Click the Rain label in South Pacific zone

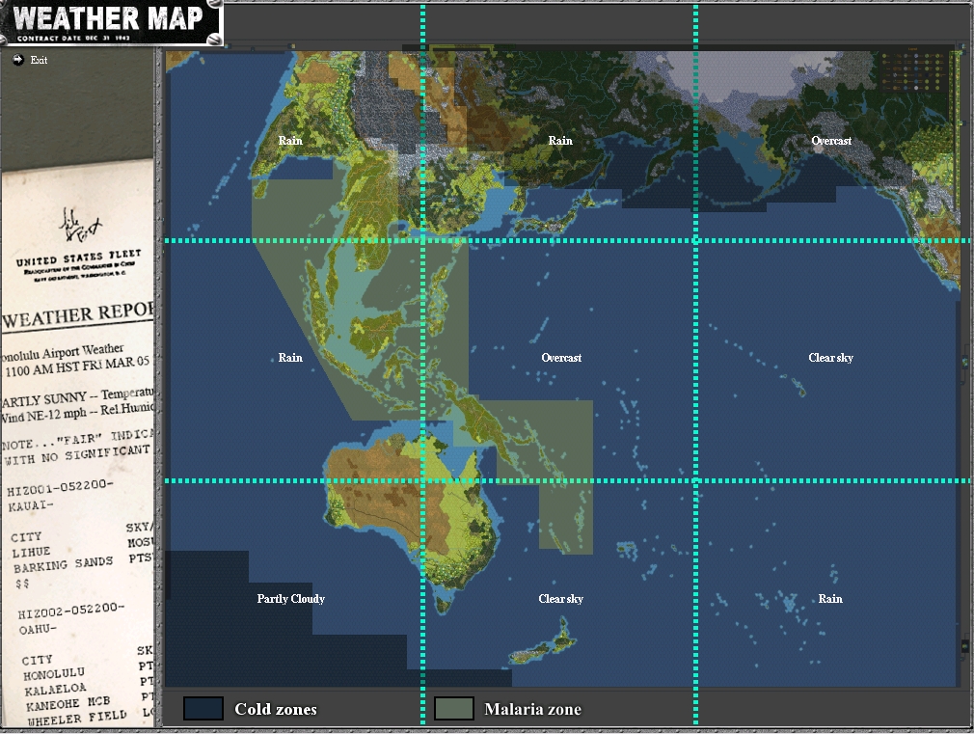[x=830, y=599]
